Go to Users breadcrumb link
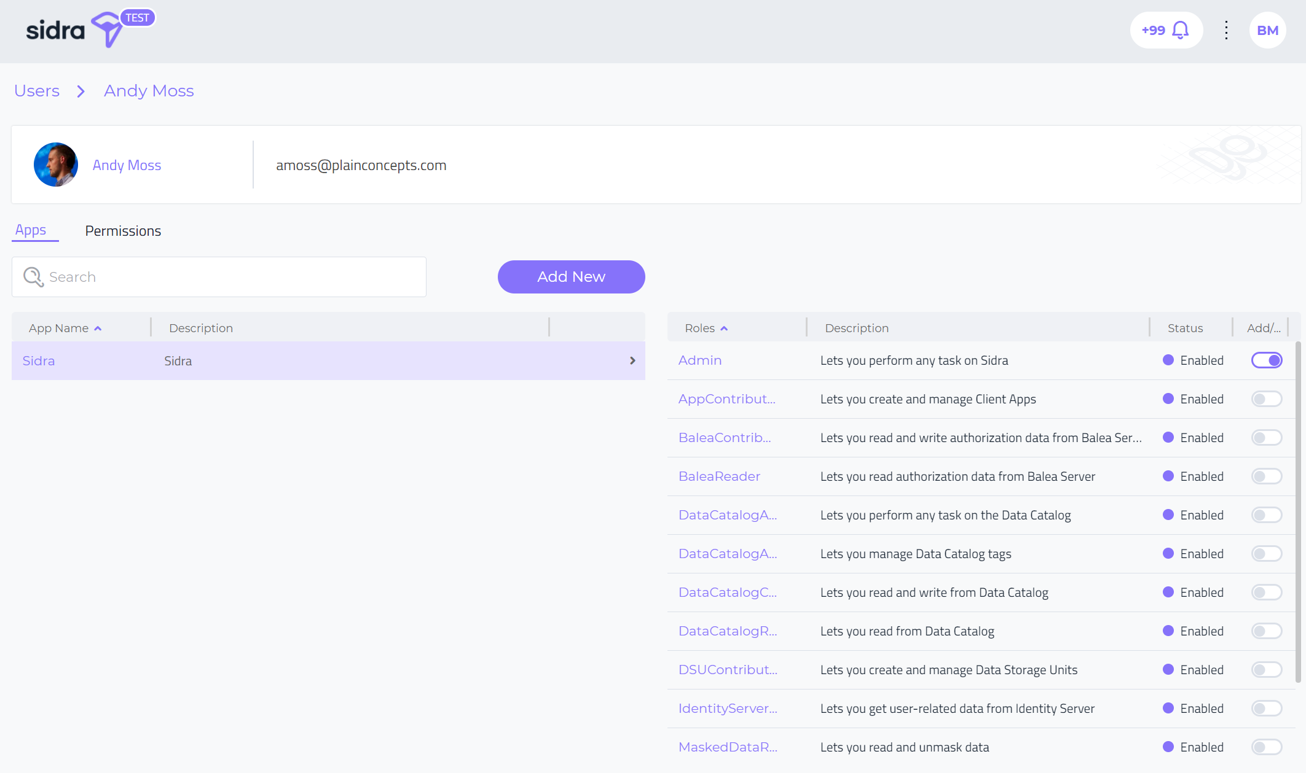The height and width of the screenshot is (773, 1306). pos(37,91)
